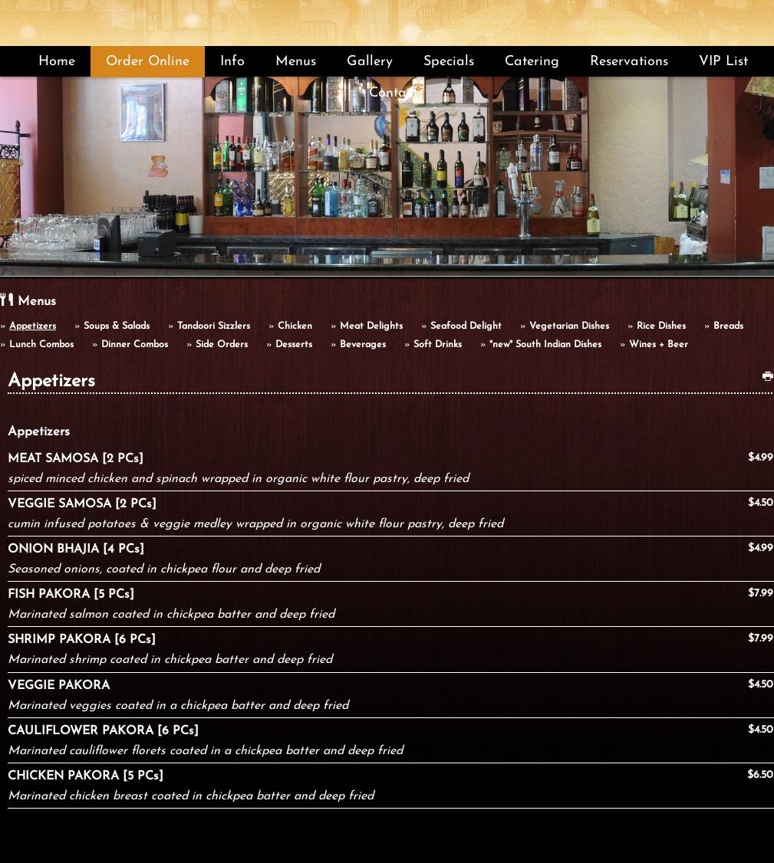Choose the MEAT SAMOSA menu item

click(x=75, y=459)
